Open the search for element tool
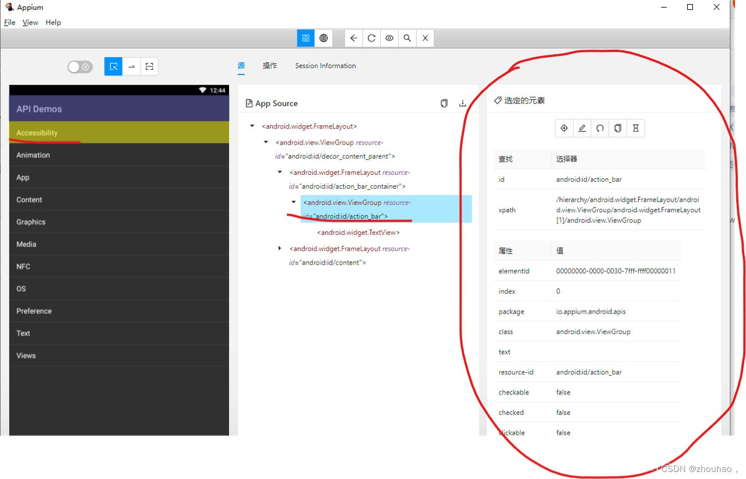The image size is (746, 479). click(407, 38)
